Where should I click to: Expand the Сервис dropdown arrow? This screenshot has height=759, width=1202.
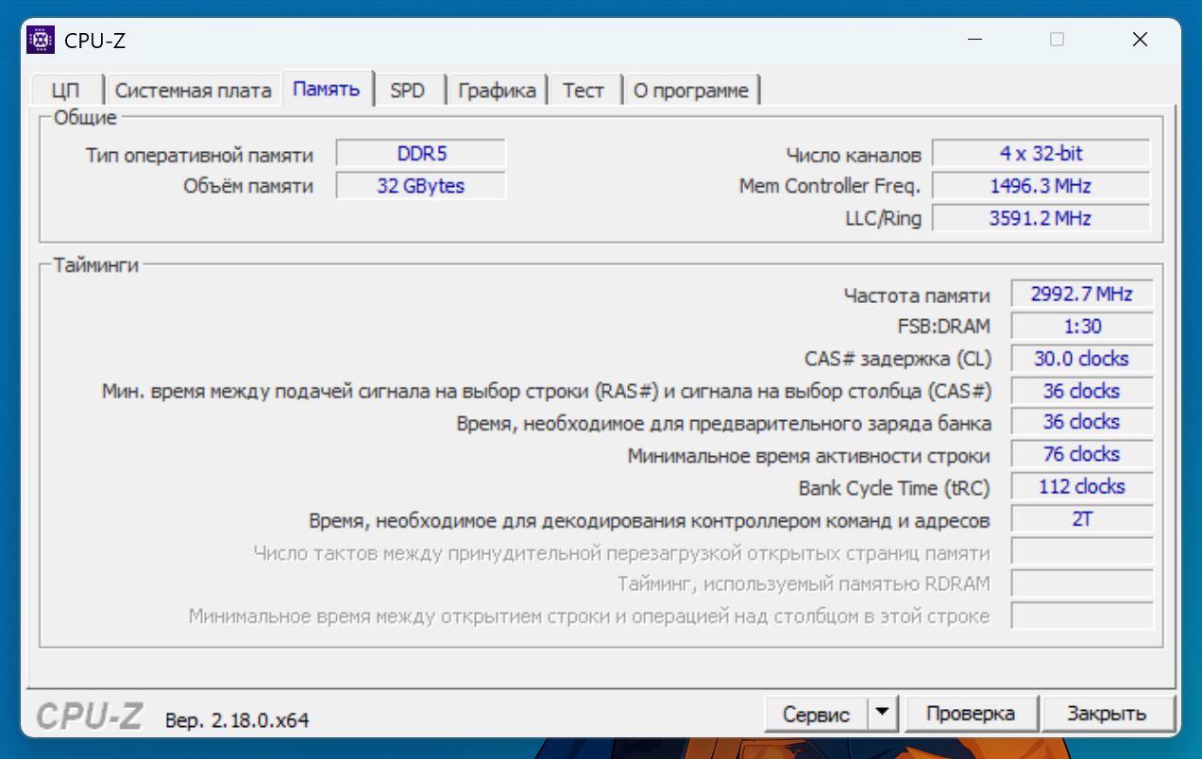click(x=883, y=714)
